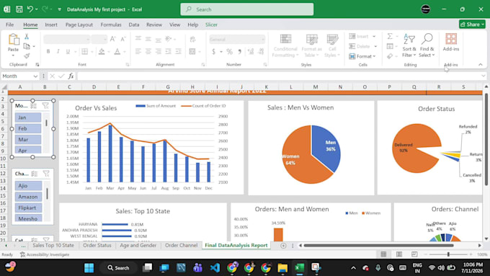Viewport: 490px width, 276px height.
Task: Click the horizontal sheet scrollbar
Action: click(378, 246)
